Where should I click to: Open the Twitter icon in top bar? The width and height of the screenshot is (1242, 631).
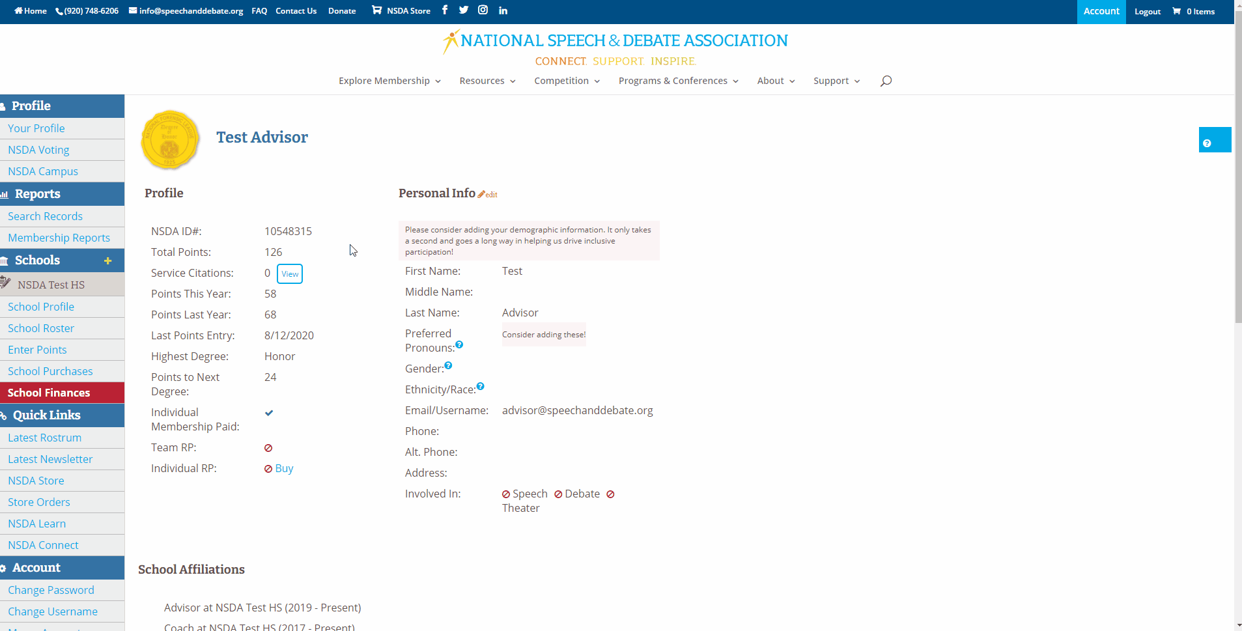tap(464, 10)
